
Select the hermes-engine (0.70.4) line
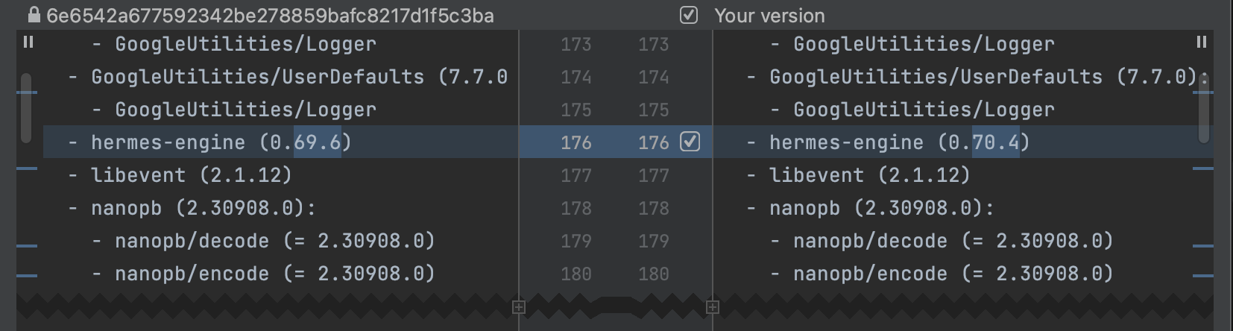pyautogui.click(x=899, y=142)
